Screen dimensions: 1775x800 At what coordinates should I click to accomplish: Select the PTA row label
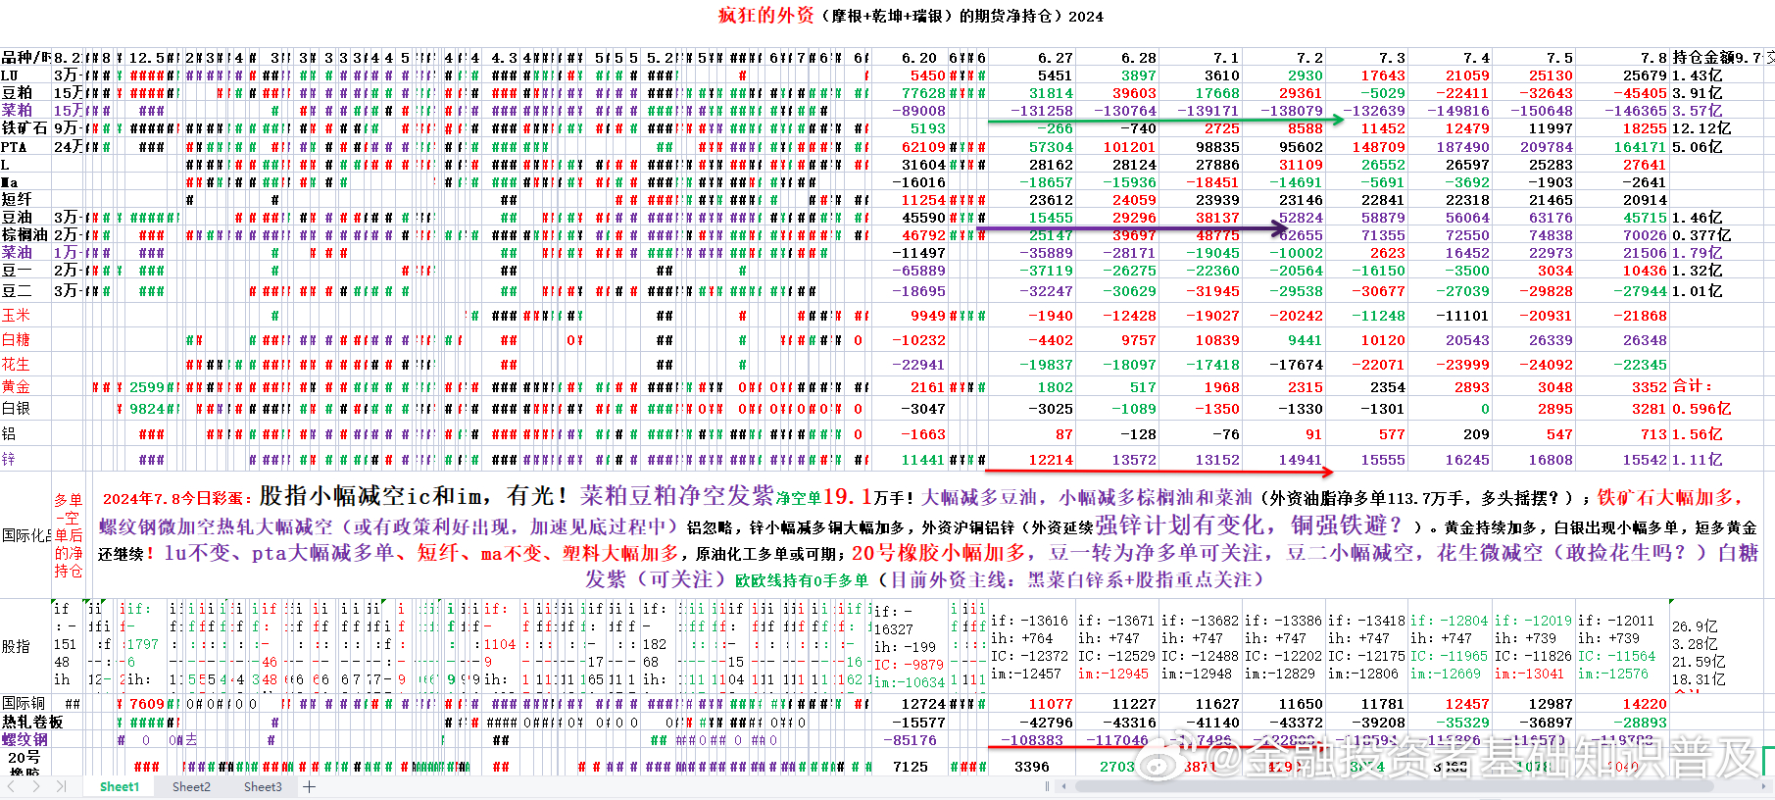pyautogui.click(x=25, y=147)
